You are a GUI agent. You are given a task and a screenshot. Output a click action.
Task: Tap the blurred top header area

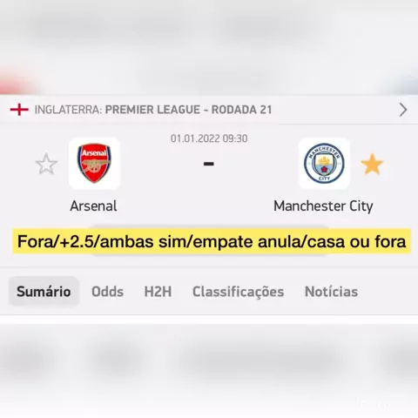pyautogui.click(x=209, y=46)
